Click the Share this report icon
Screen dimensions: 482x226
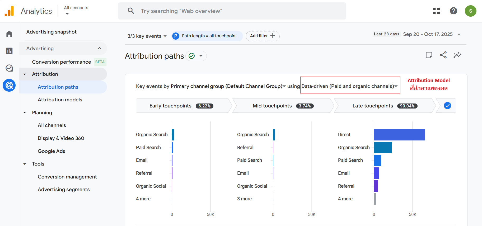point(443,55)
